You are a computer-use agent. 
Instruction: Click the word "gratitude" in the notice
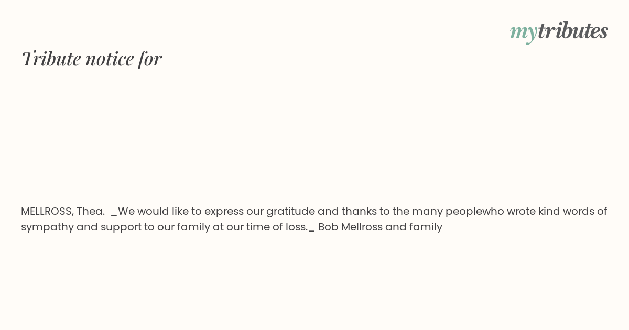[x=290, y=212]
